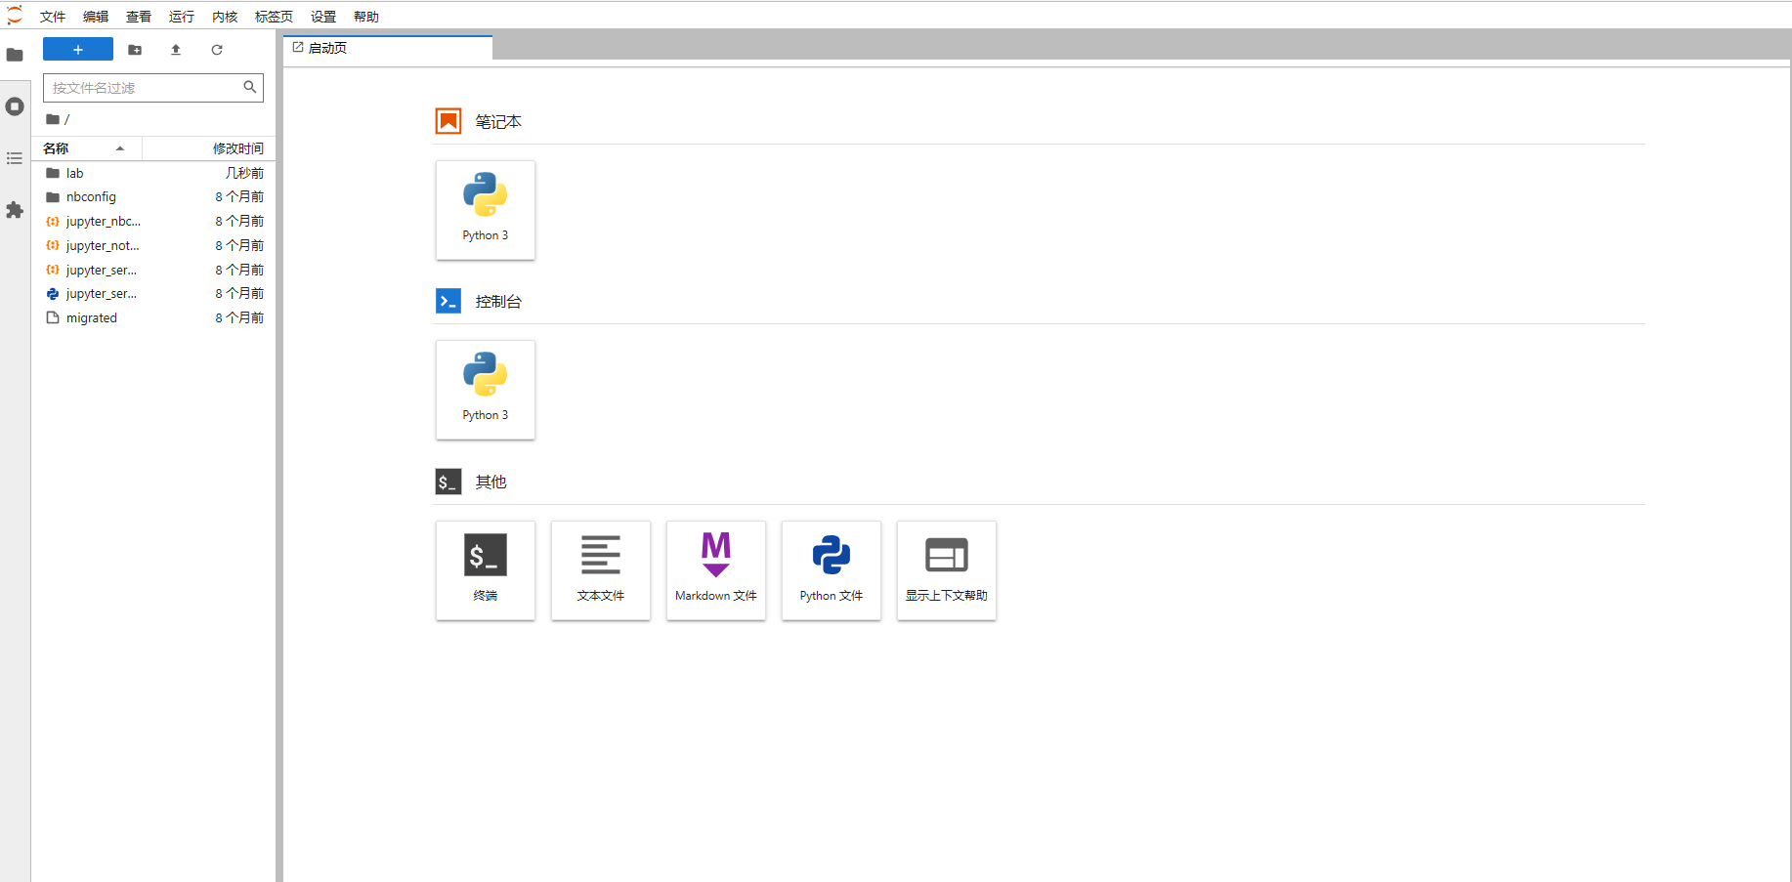Open the file browser sidebar icon

point(15,55)
